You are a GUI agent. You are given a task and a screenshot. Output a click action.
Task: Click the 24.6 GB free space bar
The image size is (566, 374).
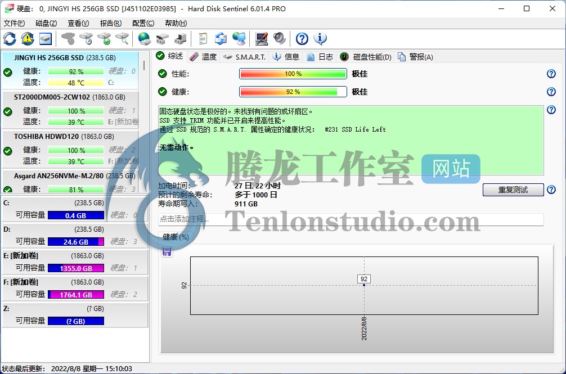click(76, 242)
